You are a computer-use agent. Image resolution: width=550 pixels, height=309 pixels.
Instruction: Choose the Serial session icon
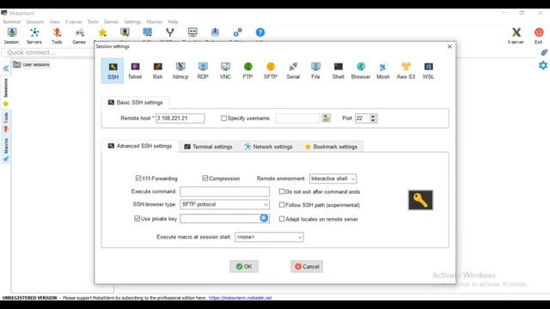tap(293, 70)
